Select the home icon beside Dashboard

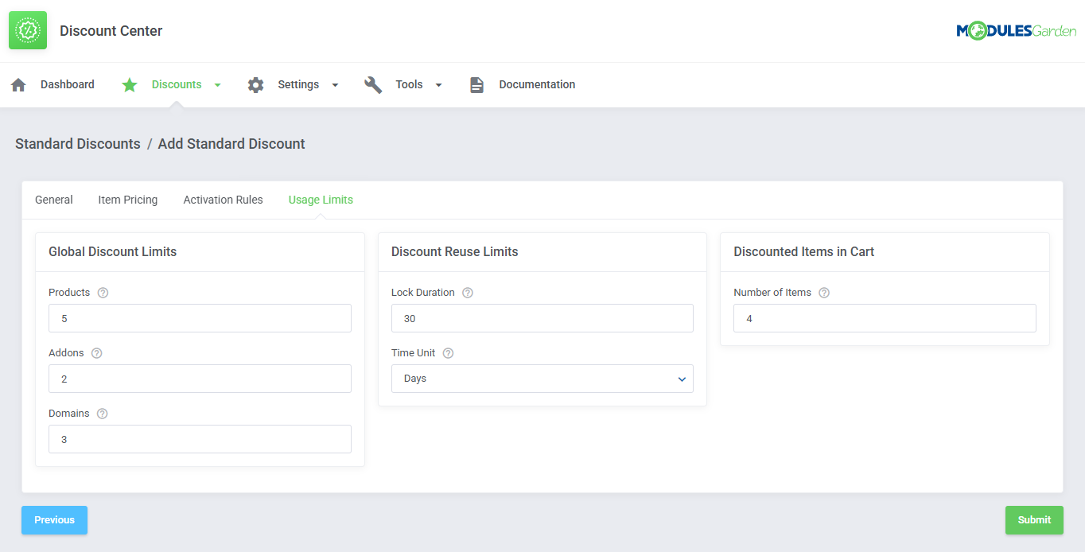17,84
